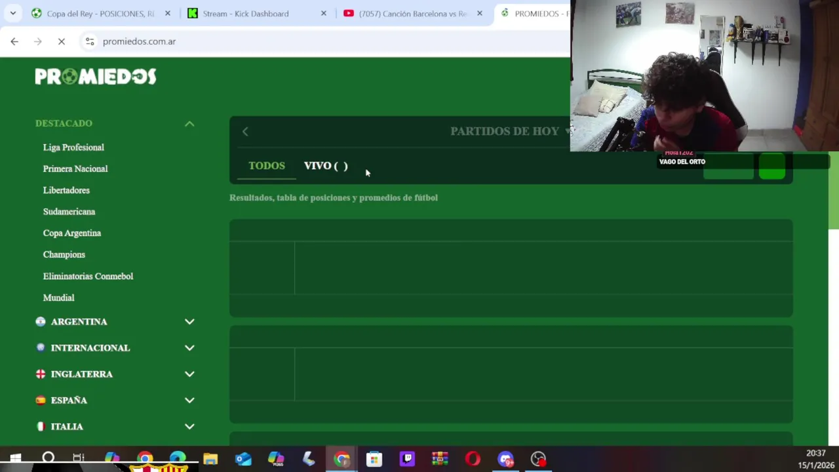
Task: Expand the Argentina section
Action: coord(189,322)
